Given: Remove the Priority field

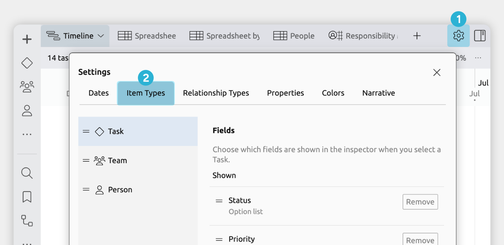Looking at the screenshot, I should coord(420,240).
